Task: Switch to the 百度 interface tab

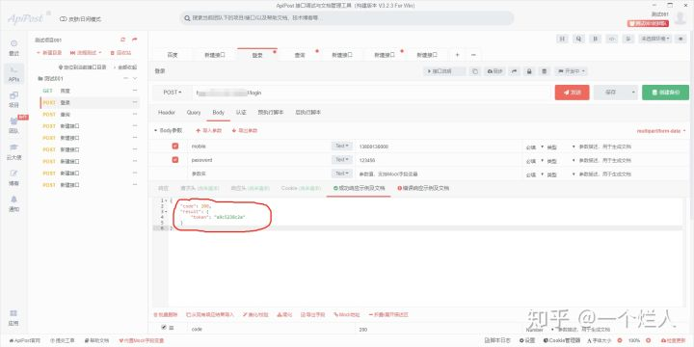Action: click(x=173, y=55)
